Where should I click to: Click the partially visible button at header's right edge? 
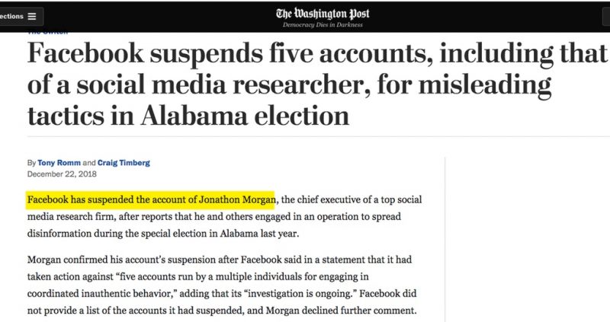[606, 16]
